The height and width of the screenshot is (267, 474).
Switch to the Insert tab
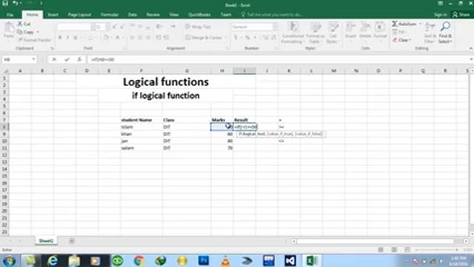click(x=53, y=15)
